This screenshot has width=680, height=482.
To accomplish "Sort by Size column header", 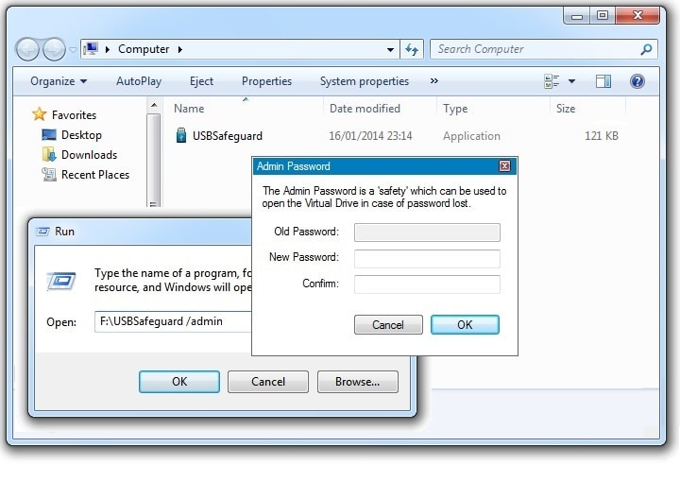I will 566,109.
